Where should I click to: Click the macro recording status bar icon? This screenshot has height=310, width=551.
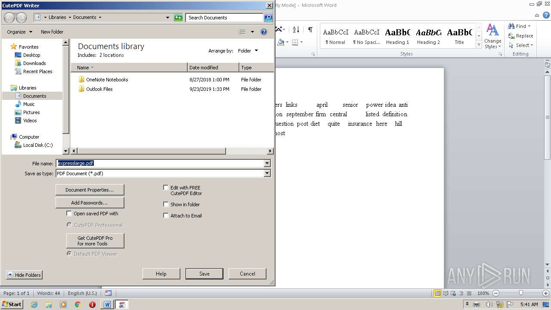click(108, 293)
